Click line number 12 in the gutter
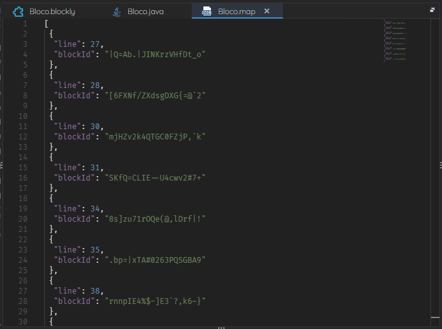This screenshot has height=329, width=442. 23,137
